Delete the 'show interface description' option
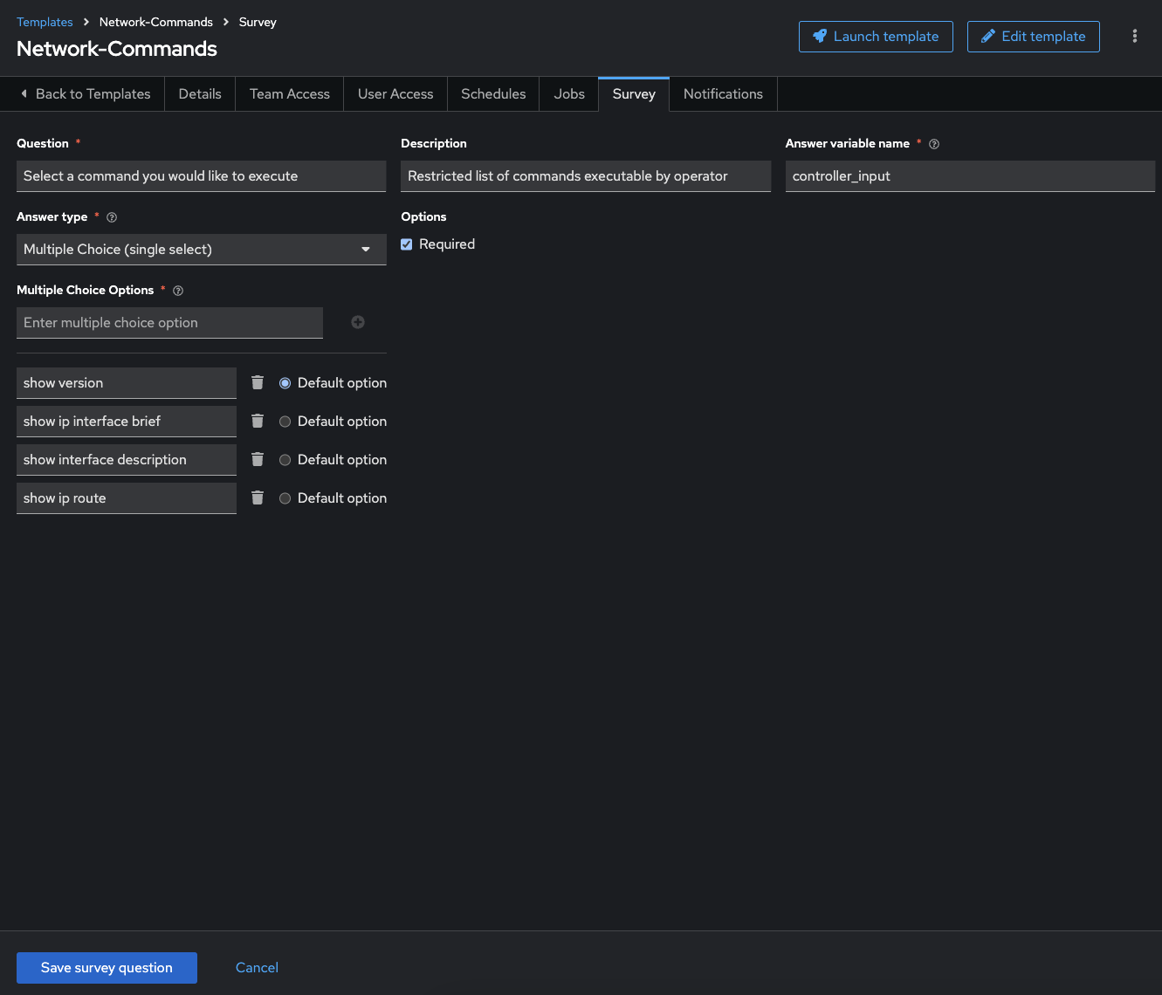 coord(258,459)
